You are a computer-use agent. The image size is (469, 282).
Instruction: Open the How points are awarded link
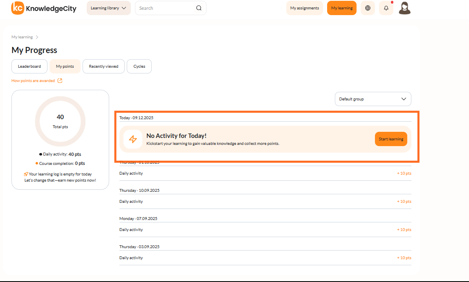click(x=33, y=80)
